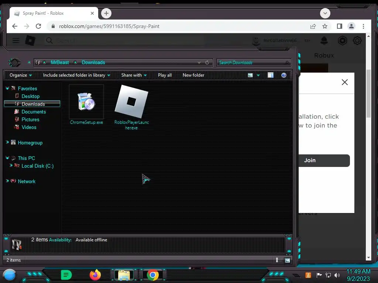Open Chrome tab search chevron

[325, 13]
